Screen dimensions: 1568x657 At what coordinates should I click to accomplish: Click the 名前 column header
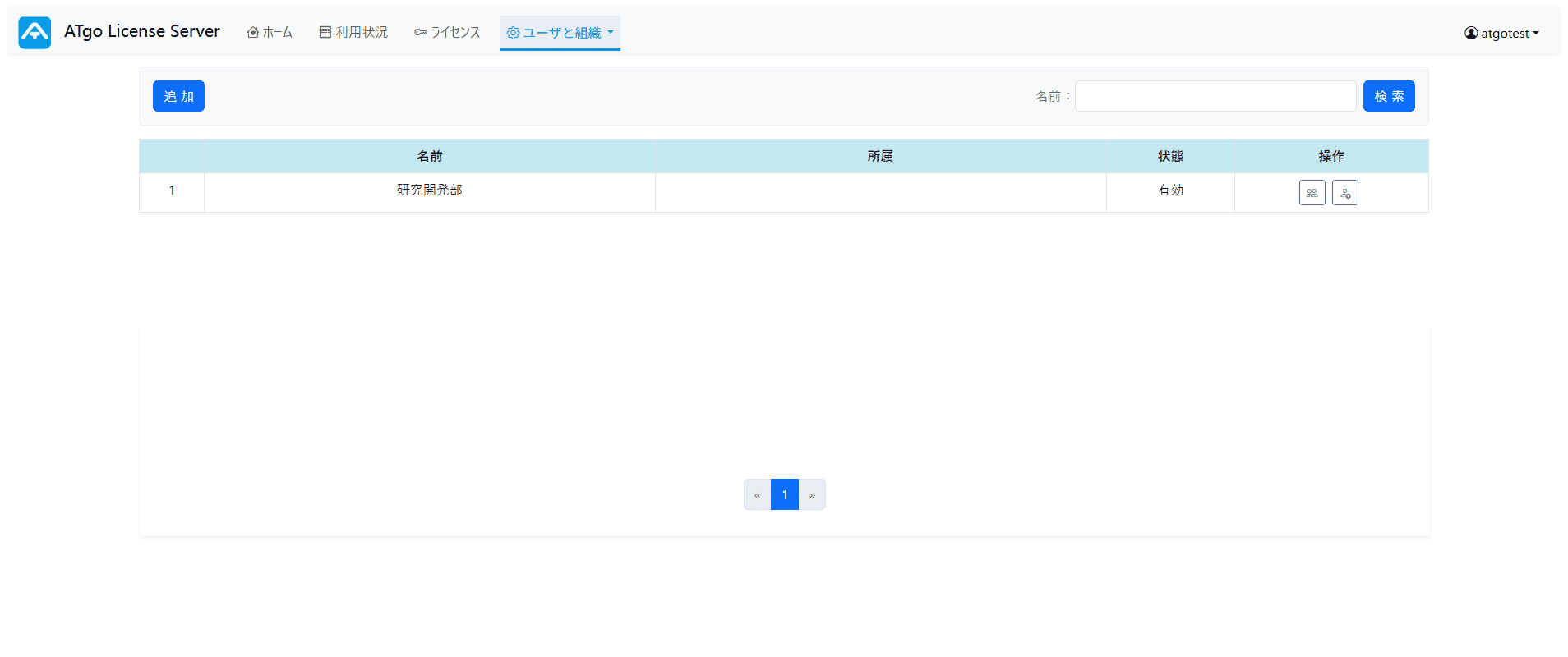click(x=429, y=156)
